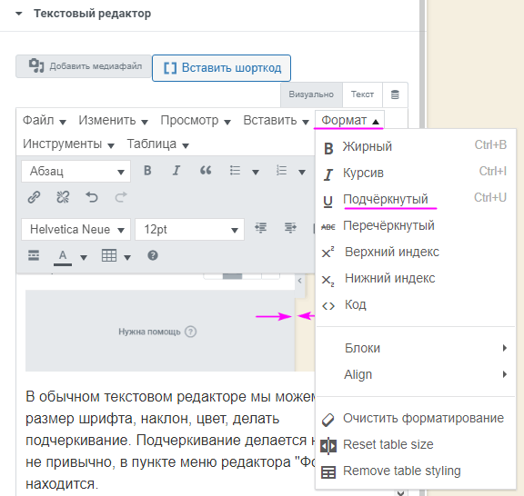Screen dimensions: 524x496
Task: Open the Helvetica Neue font dropdown
Action: [76, 229]
